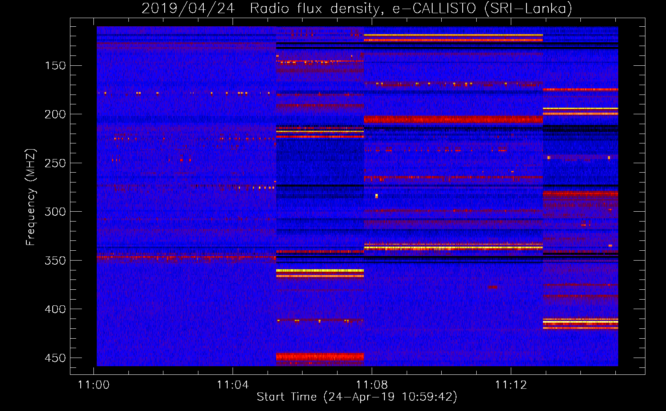Click the 11:04 time tick label
Viewport: 666px width, 411px height.
point(233,385)
